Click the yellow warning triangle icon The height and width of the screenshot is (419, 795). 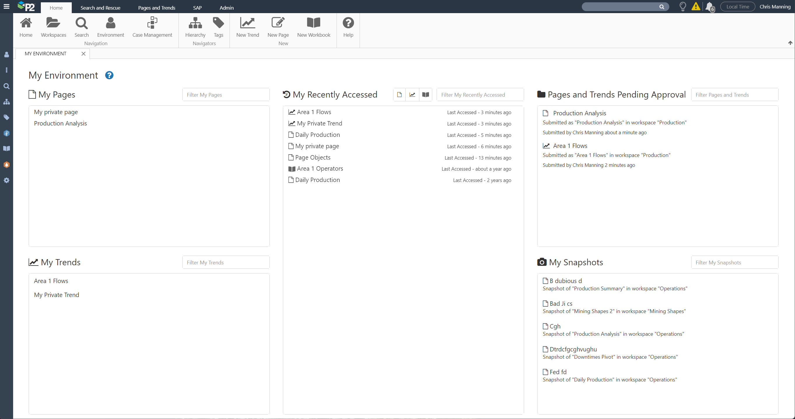[x=696, y=6]
